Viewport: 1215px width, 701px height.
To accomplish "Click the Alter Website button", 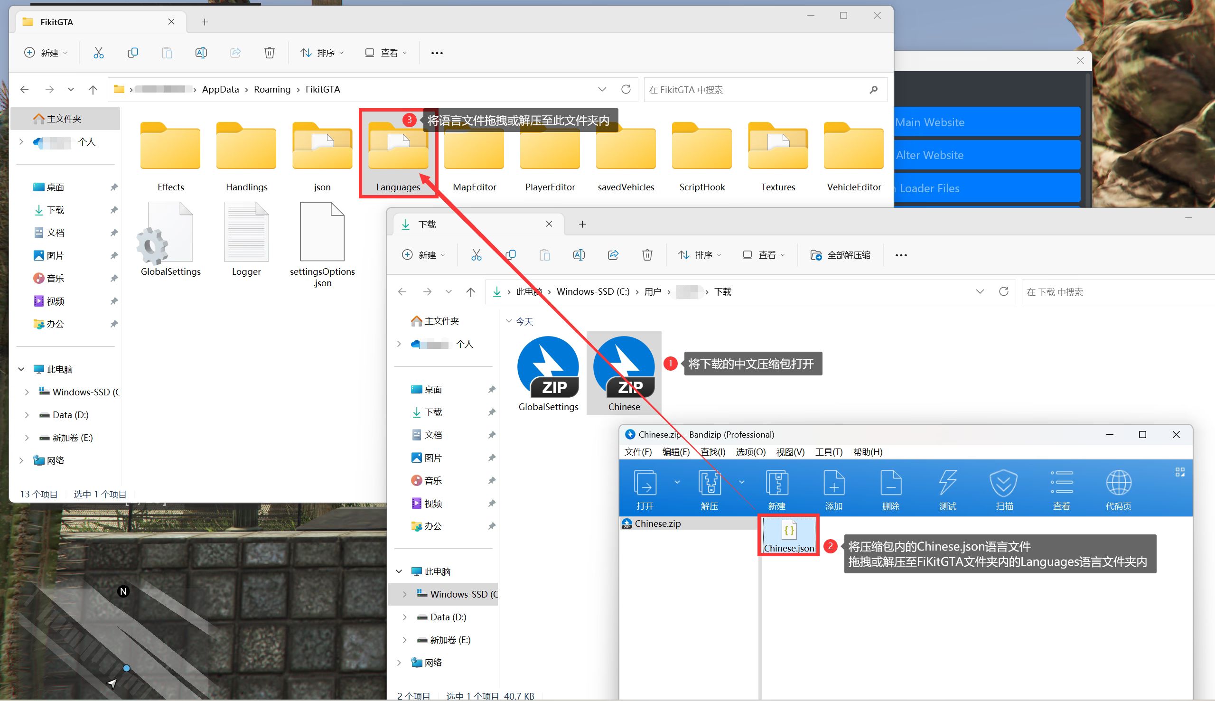I will click(x=987, y=155).
